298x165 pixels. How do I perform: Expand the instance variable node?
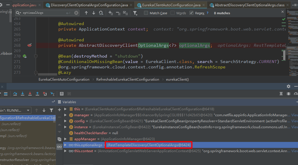65,127
